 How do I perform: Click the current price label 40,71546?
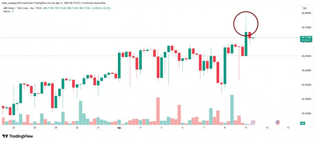click(x=306, y=37)
